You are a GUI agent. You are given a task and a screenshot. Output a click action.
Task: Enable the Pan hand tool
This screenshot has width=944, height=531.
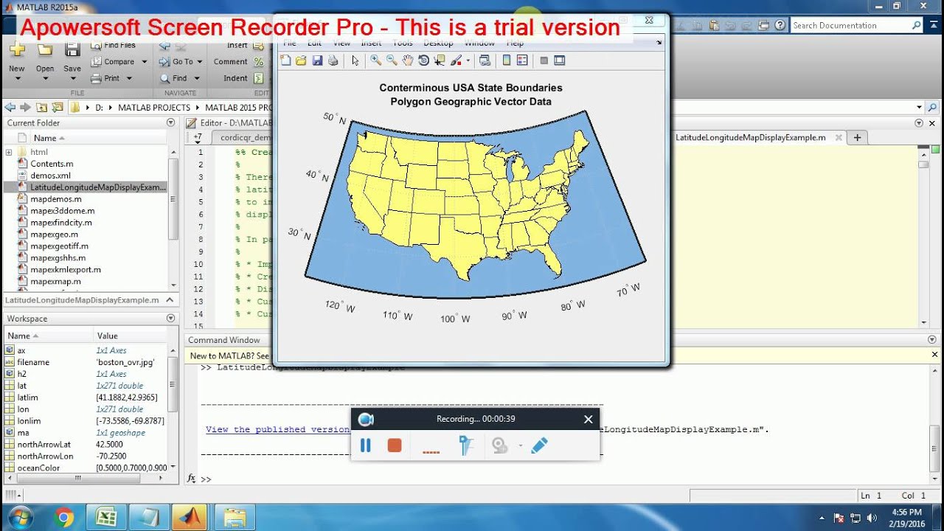coord(408,60)
